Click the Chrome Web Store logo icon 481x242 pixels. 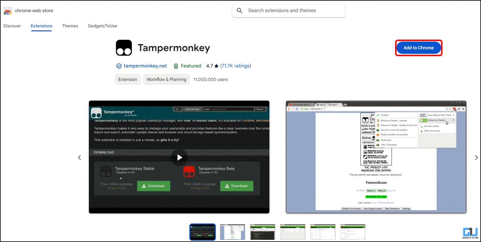[8, 11]
